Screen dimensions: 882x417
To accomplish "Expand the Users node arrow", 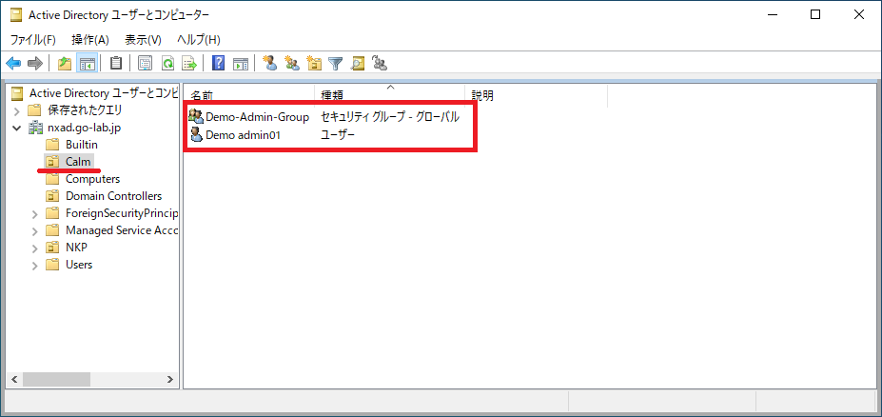I will click(x=35, y=265).
